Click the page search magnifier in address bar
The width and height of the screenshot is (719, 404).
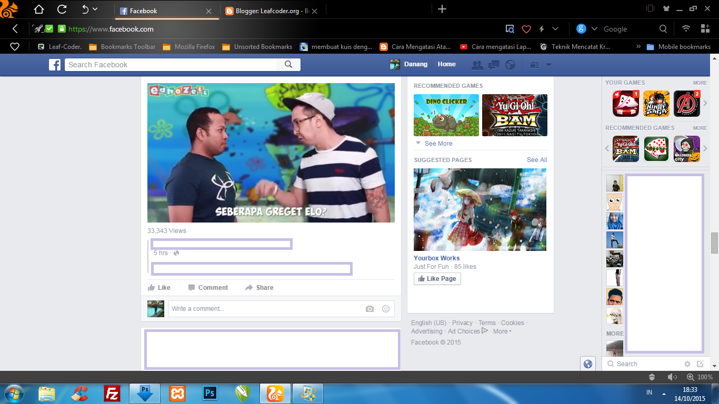(x=510, y=29)
